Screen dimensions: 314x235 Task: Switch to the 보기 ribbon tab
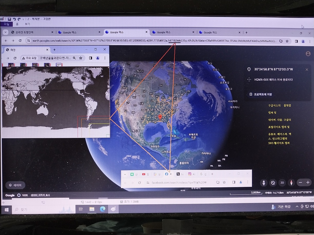coord(27,24)
